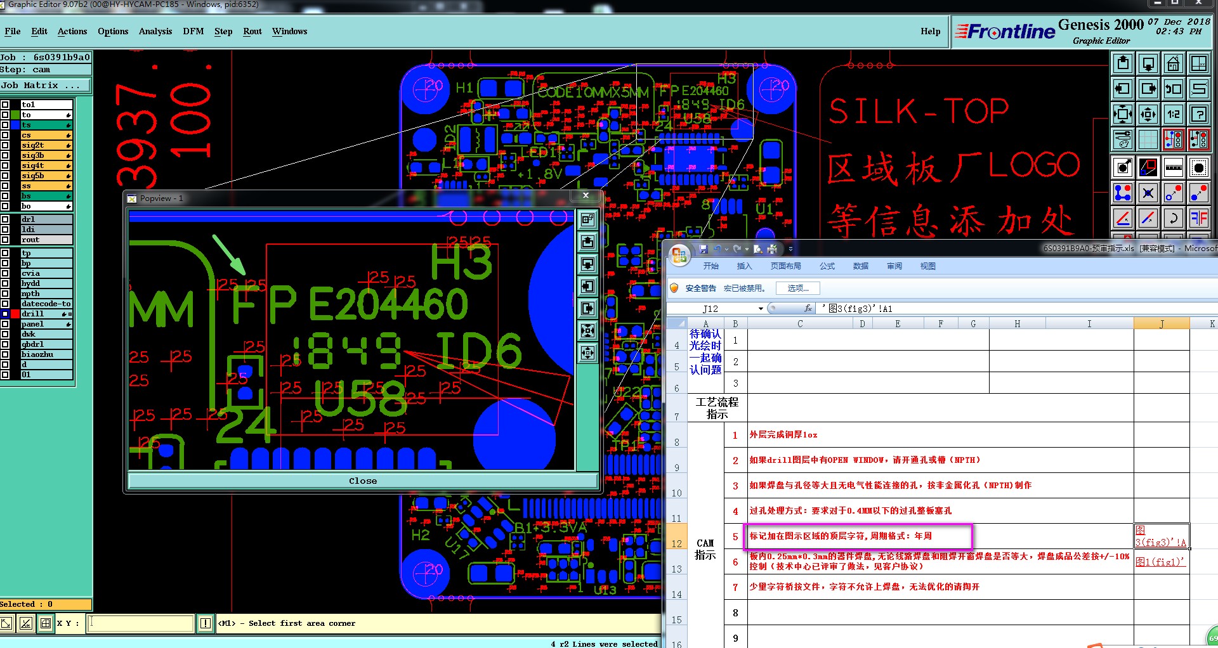The image size is (1218, 648).
Task: Open the Excel undo history dropdown arrow
Action: pos(726,249)
